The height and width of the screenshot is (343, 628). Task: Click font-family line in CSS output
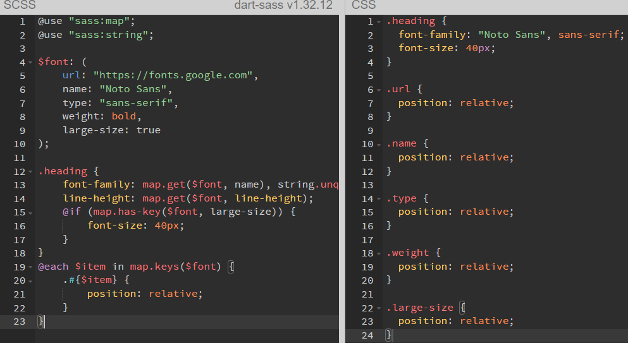[511, 35]
